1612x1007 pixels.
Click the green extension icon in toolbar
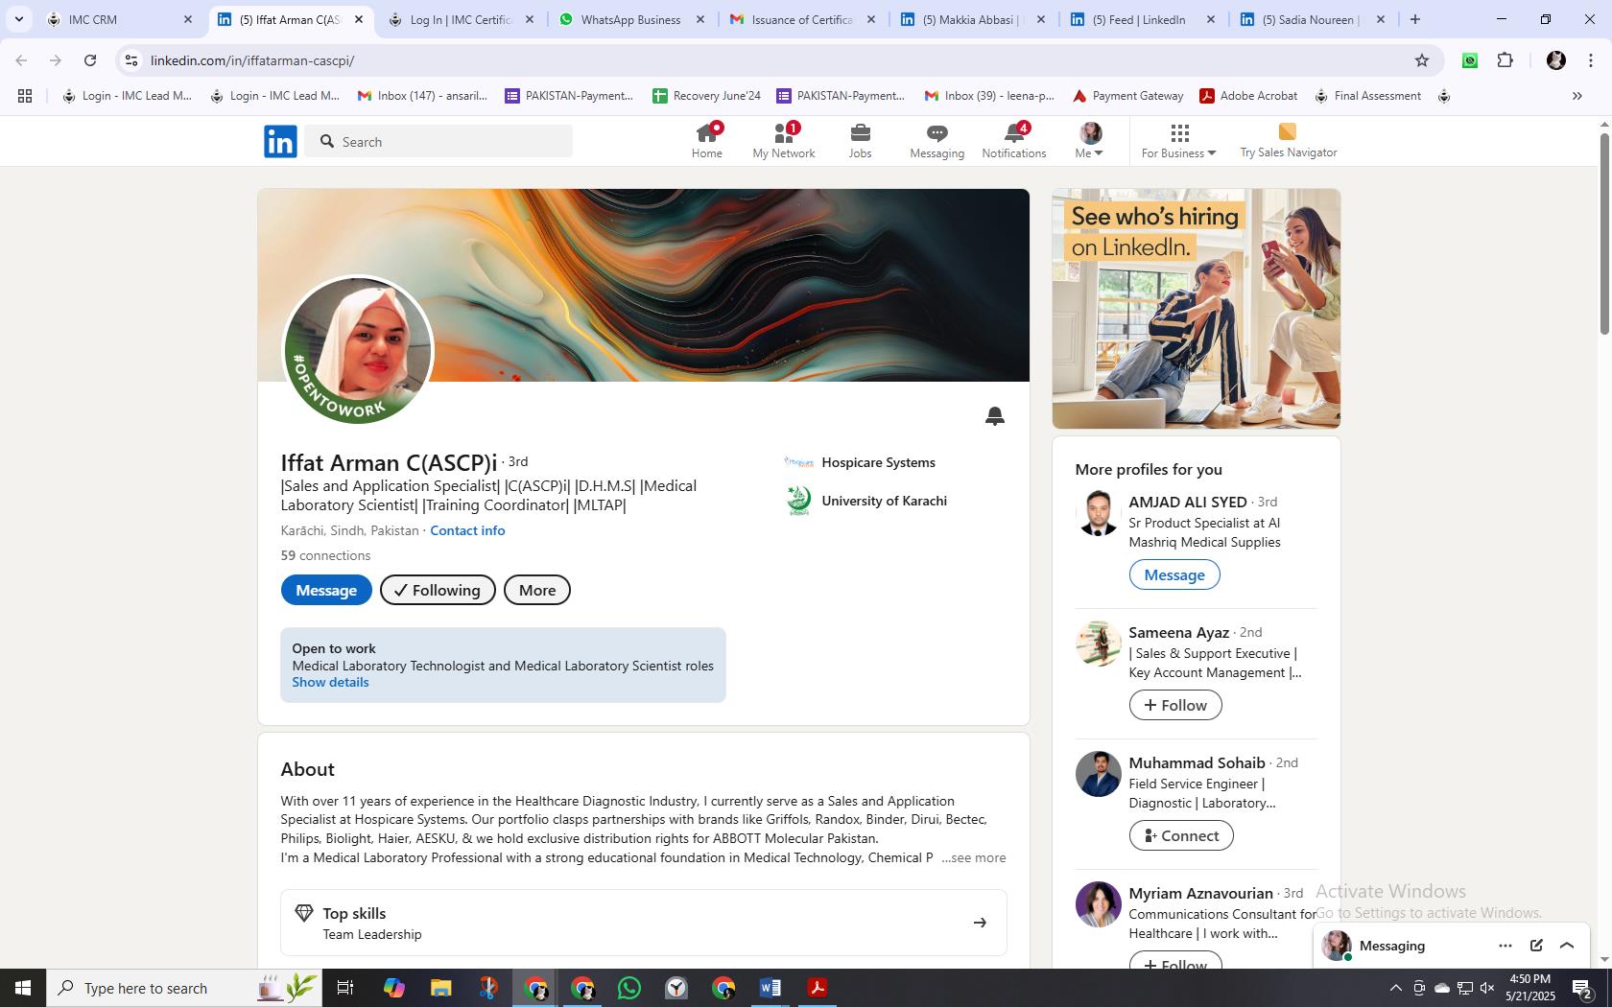pos(1469,60)
